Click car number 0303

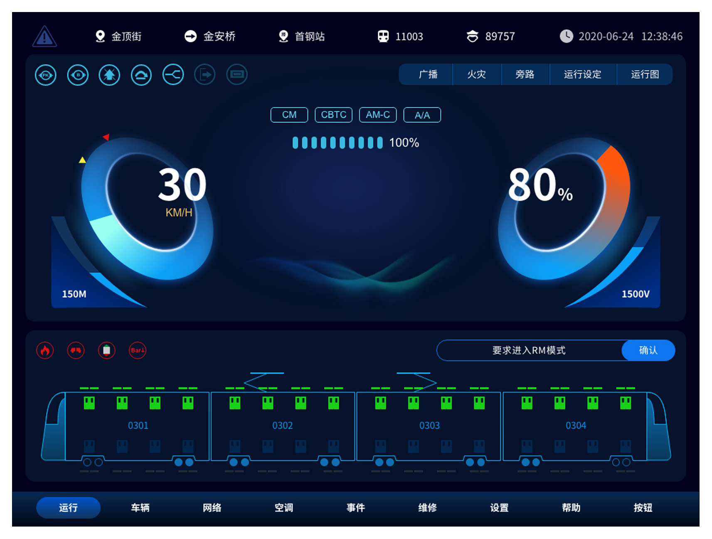pos(429,426)
